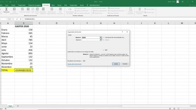Click Calcular ahora
Screen dimensions: 196x110
click(x=149, y=9)
